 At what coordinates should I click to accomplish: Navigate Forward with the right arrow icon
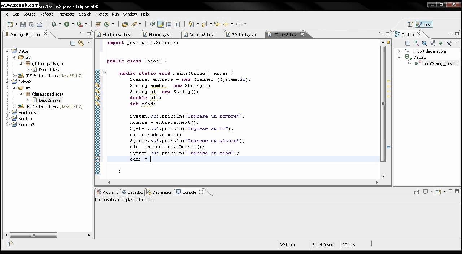tap(239, 24)
